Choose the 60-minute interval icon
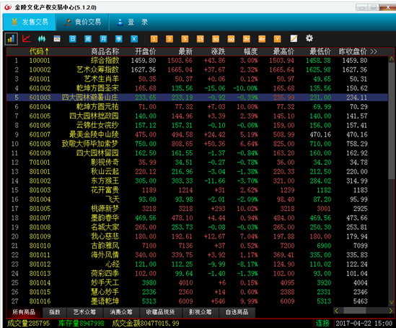The width and height of the screenshot is (396, 328). click(x=231, y=39)
